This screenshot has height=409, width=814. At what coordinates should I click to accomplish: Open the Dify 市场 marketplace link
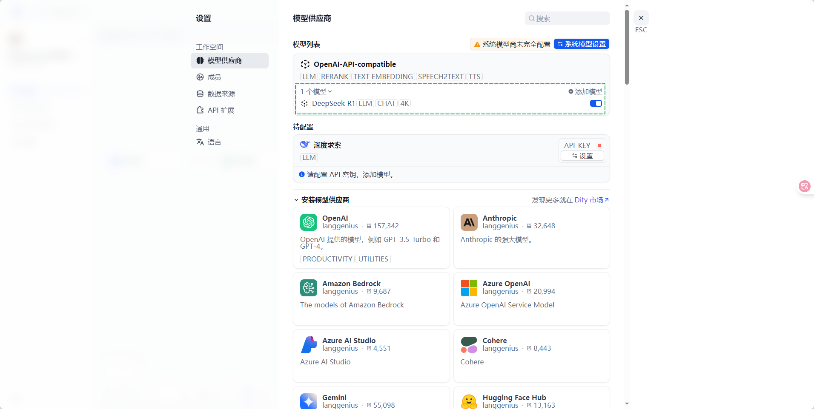coord(592,200)
